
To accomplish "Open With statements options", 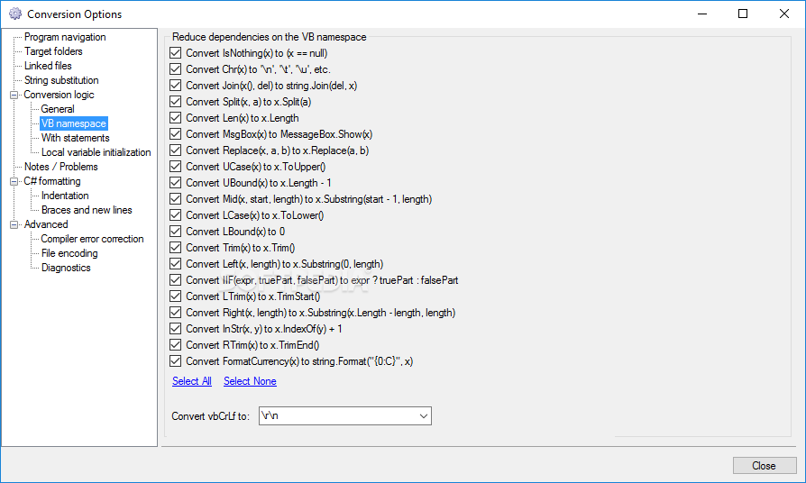I will click(75, 138).
